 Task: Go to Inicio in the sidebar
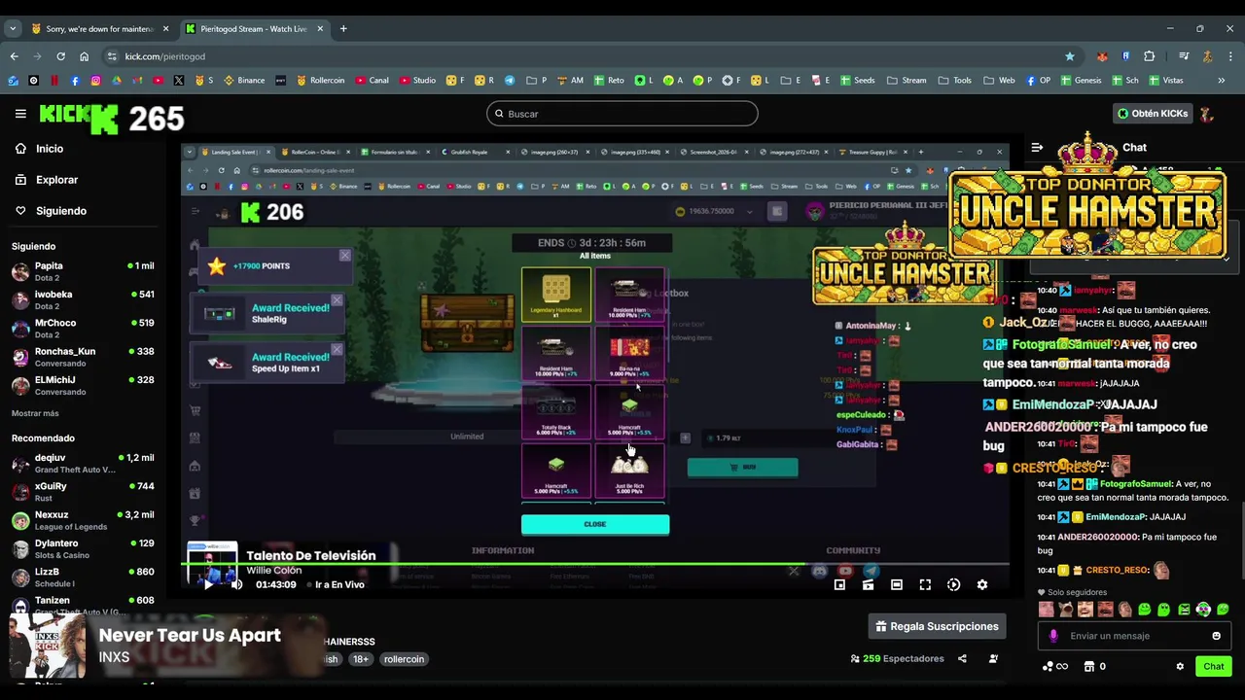click(x=39, y=149)
